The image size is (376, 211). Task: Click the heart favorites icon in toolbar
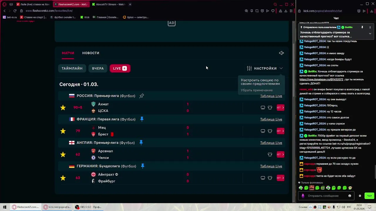point(273,11)
